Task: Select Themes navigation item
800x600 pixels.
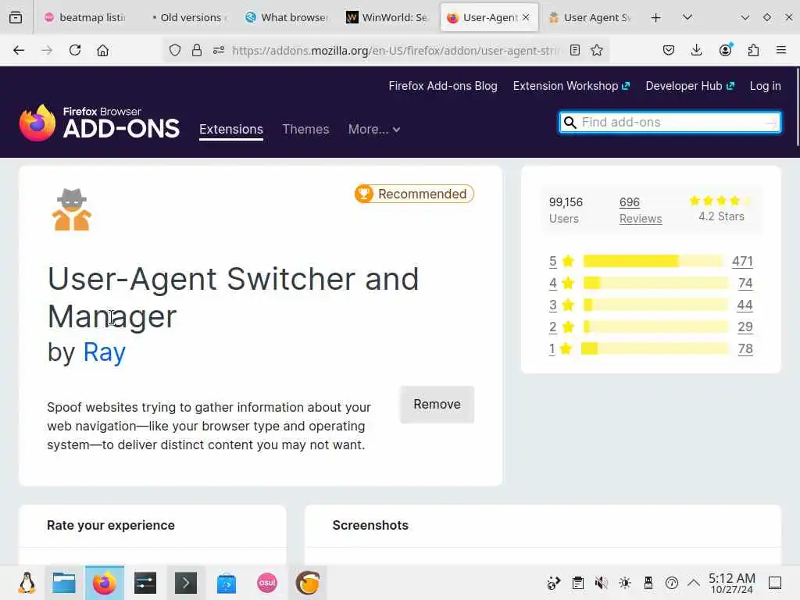Action: point(305,129)
